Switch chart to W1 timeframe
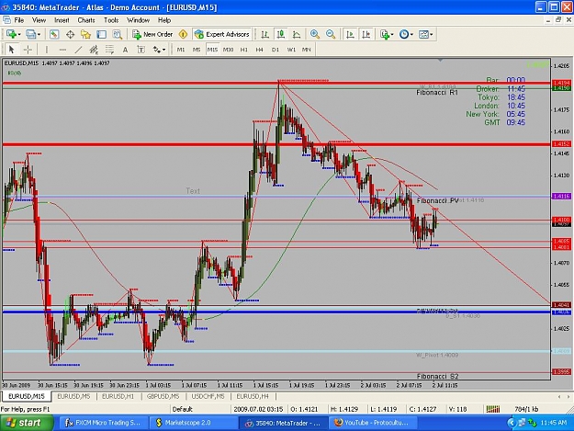This screenshot has width=574, height=431. (291, 50)
